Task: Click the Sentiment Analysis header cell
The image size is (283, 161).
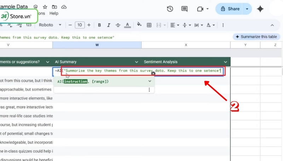Action: (x=186, y=62)
